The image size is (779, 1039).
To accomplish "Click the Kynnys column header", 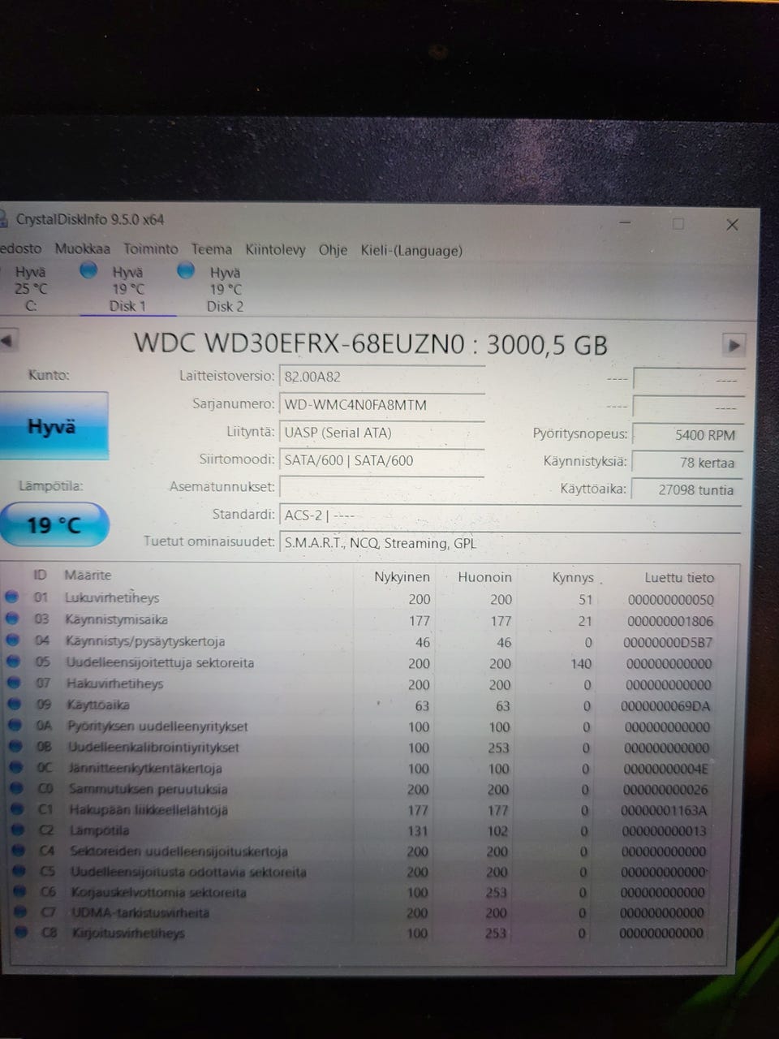I will [x=573, y=577].
